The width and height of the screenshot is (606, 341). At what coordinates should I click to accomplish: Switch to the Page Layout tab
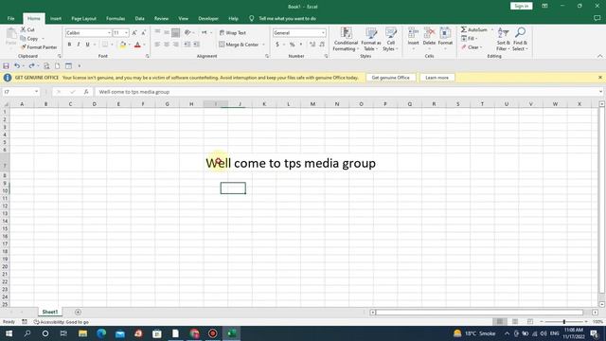pyautogui.click(x=83, y=19)
